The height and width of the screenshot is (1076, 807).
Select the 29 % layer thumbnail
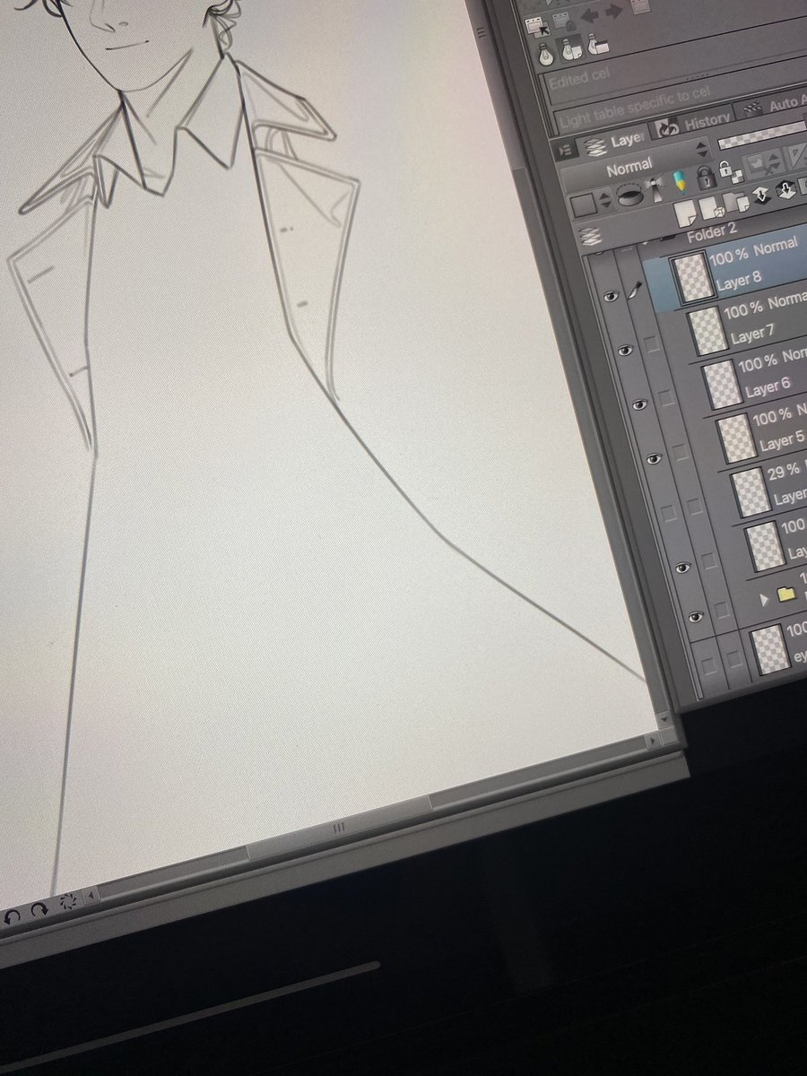(751, 491)
